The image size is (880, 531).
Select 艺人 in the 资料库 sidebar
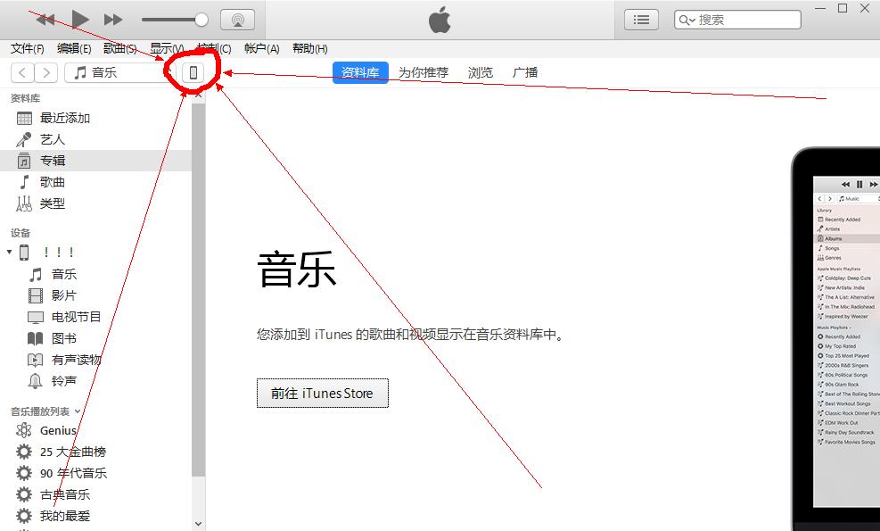[53, 138]
